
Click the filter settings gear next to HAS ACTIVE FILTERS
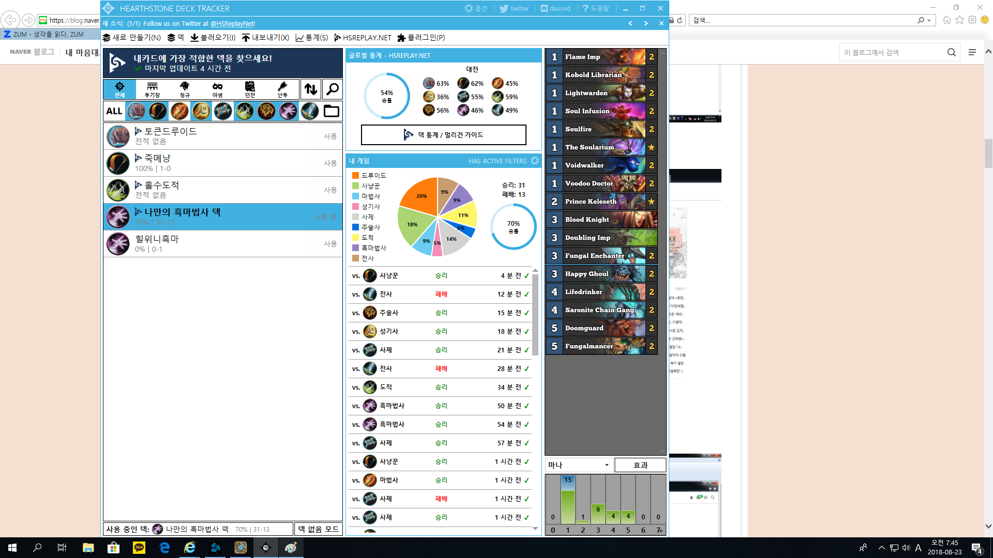(x=535, y=161)
